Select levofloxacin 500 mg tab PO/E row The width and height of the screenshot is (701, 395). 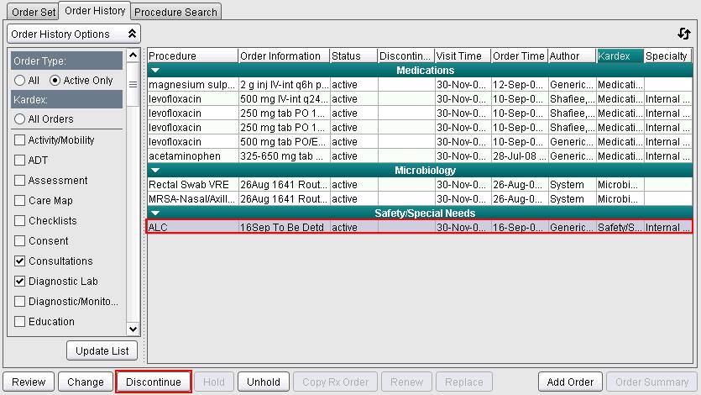pos(420,142)
